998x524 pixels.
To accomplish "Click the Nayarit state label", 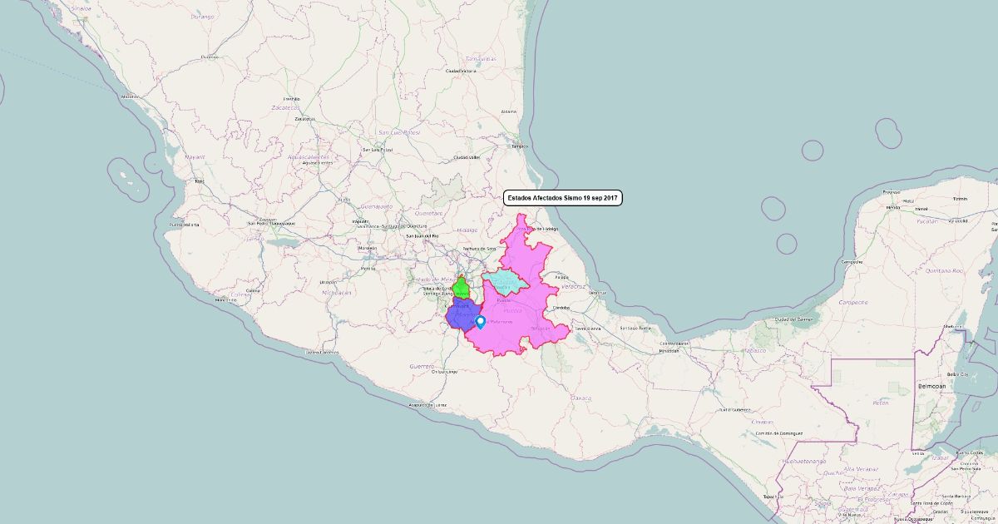I will [x=195, y=156].
